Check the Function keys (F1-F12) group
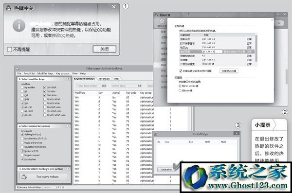 [x=22, y=139]
